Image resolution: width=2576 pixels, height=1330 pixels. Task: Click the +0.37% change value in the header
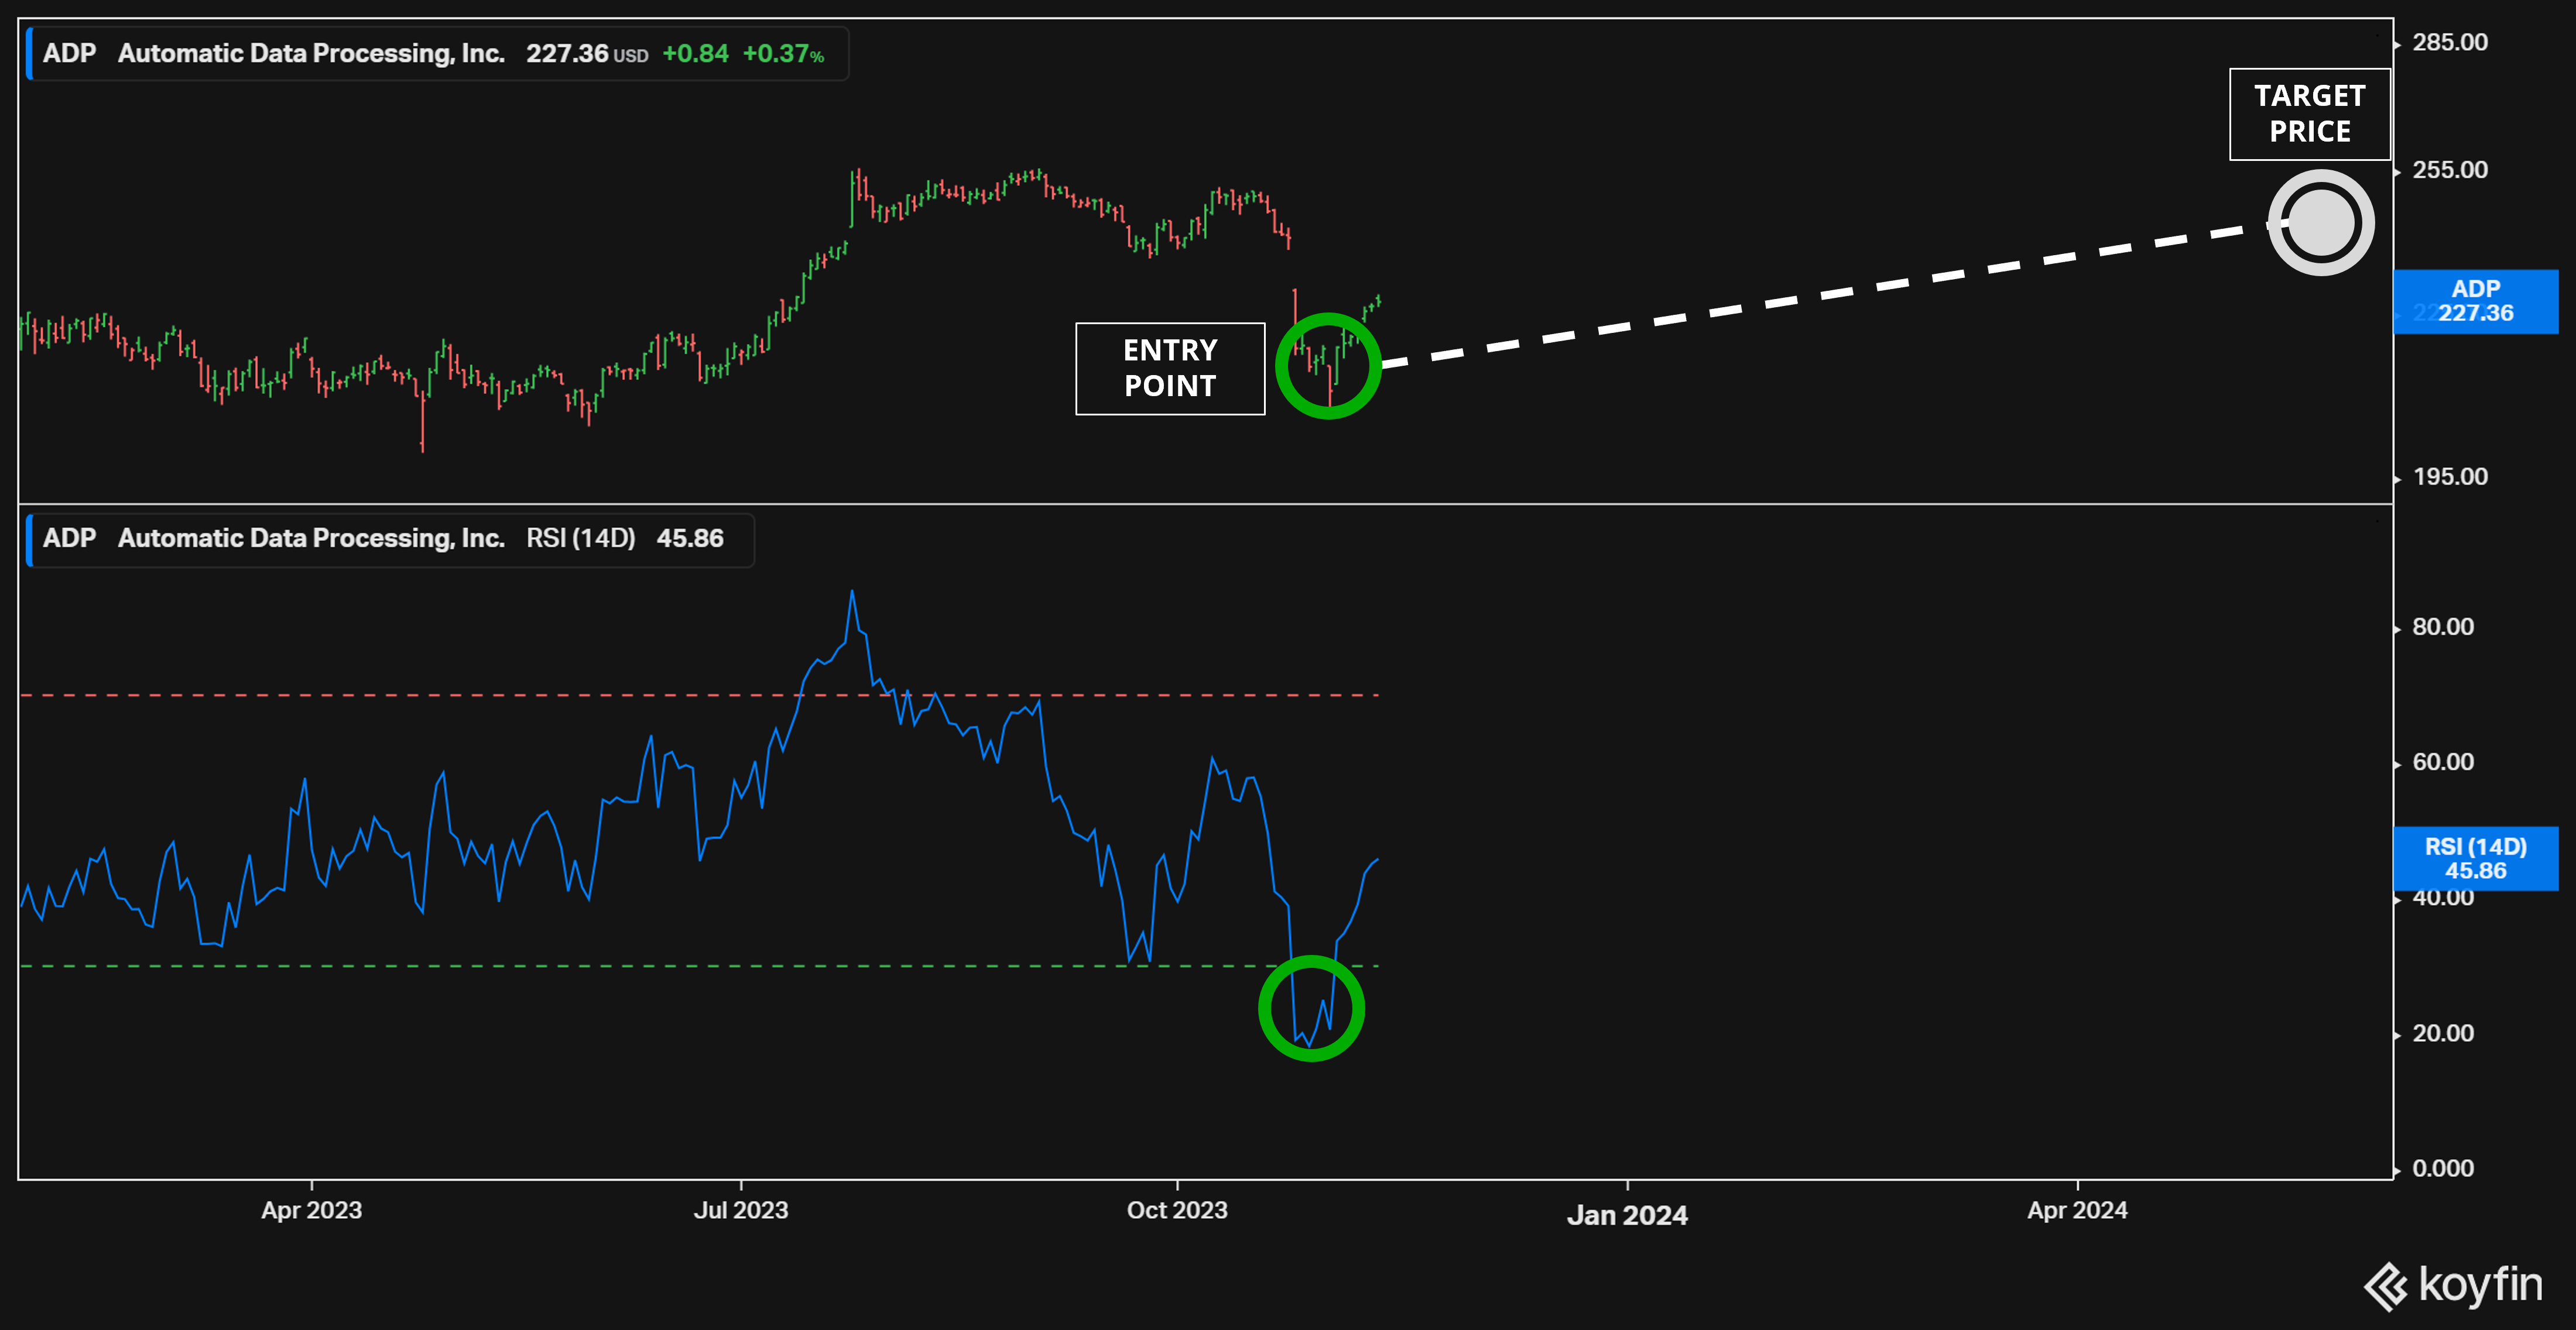click(x=783, y=54)
